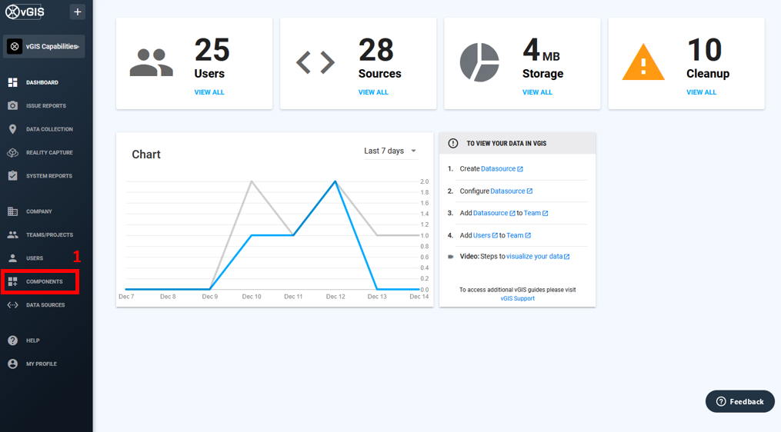Screen dimensions: 781x432
Task: Click View All under Users card
Action: click(209, 92)
